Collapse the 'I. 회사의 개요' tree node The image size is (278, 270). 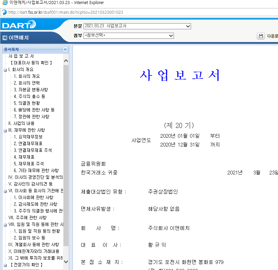[5, 70]
